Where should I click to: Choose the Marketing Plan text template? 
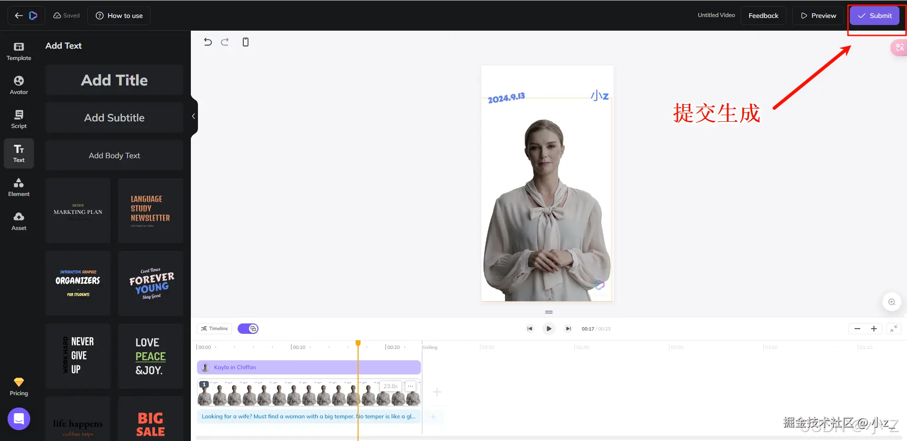[x=78, y=211]
